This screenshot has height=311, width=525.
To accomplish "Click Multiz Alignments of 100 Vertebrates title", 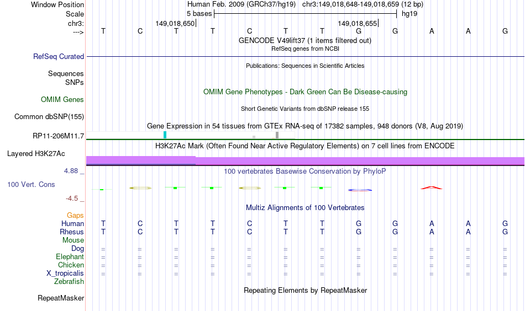I will (305, 208).
